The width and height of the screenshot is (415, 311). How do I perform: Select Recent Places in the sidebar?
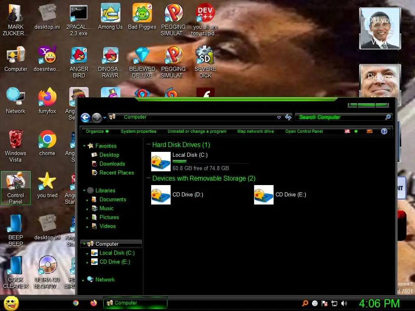pyautogui.click(x=116, y=173)
